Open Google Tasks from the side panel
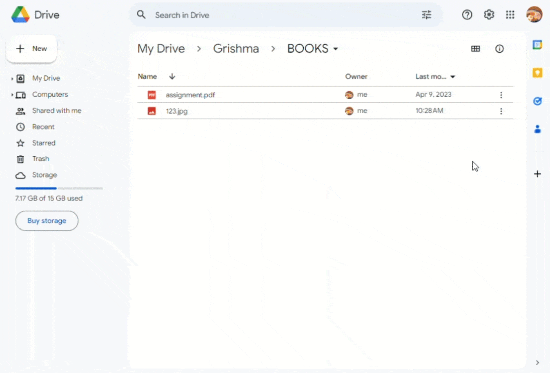550x373 pixels. click(537, 101)
